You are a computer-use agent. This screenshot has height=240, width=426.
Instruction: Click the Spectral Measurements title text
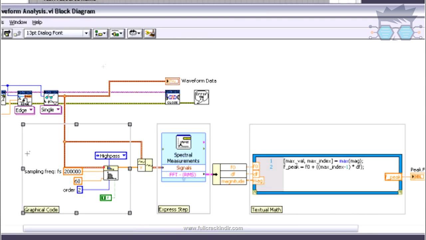click(x=183, y=158)
